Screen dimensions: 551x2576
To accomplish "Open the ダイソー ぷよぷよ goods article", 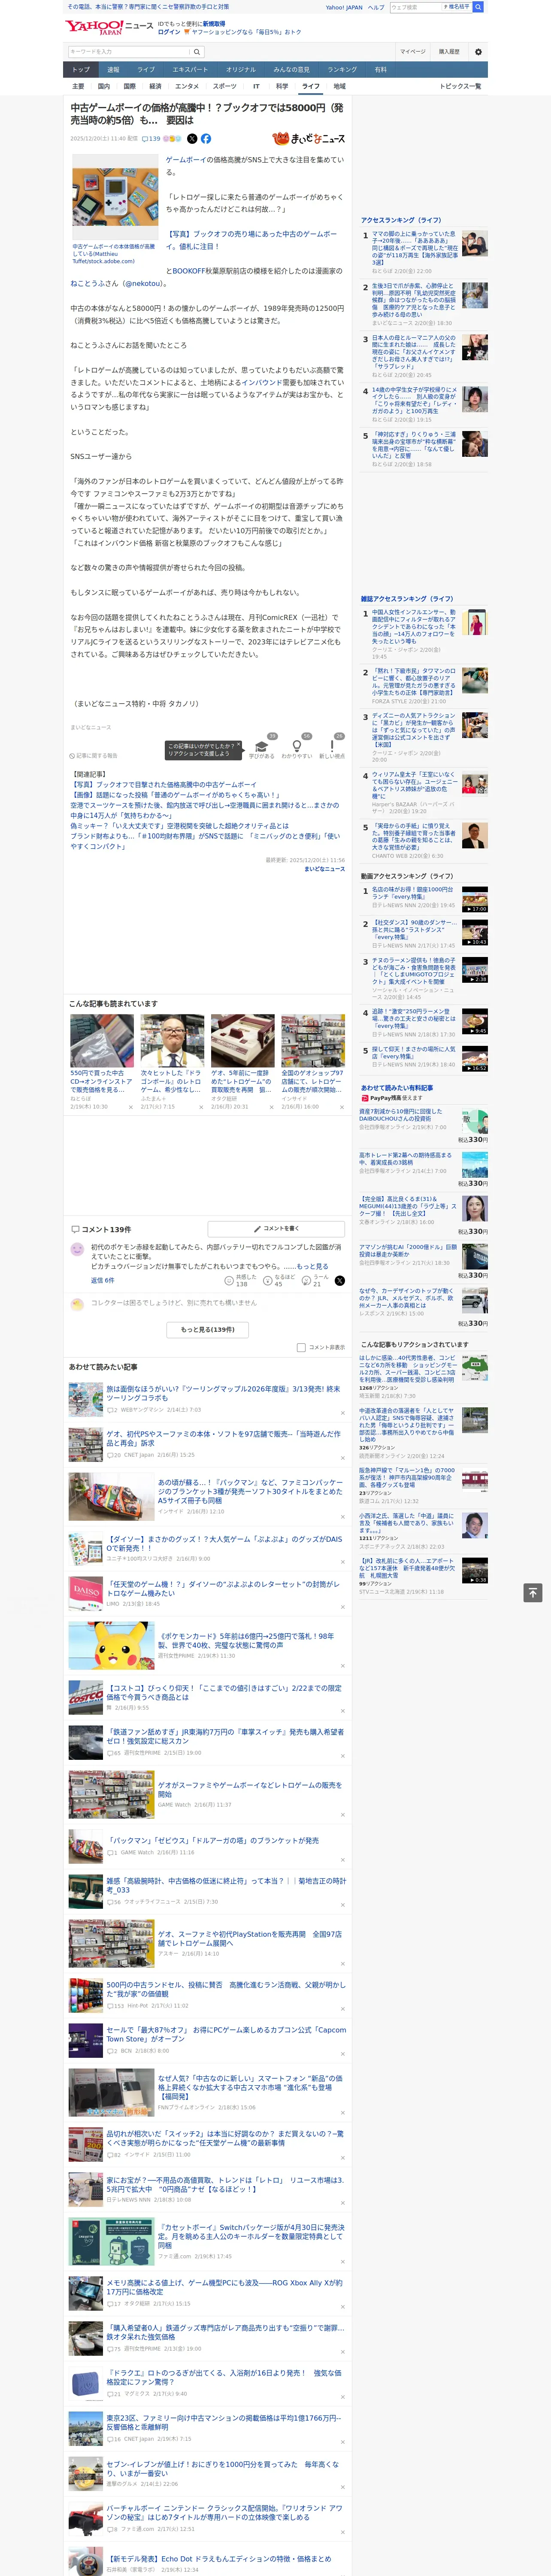I will 223,1543.
